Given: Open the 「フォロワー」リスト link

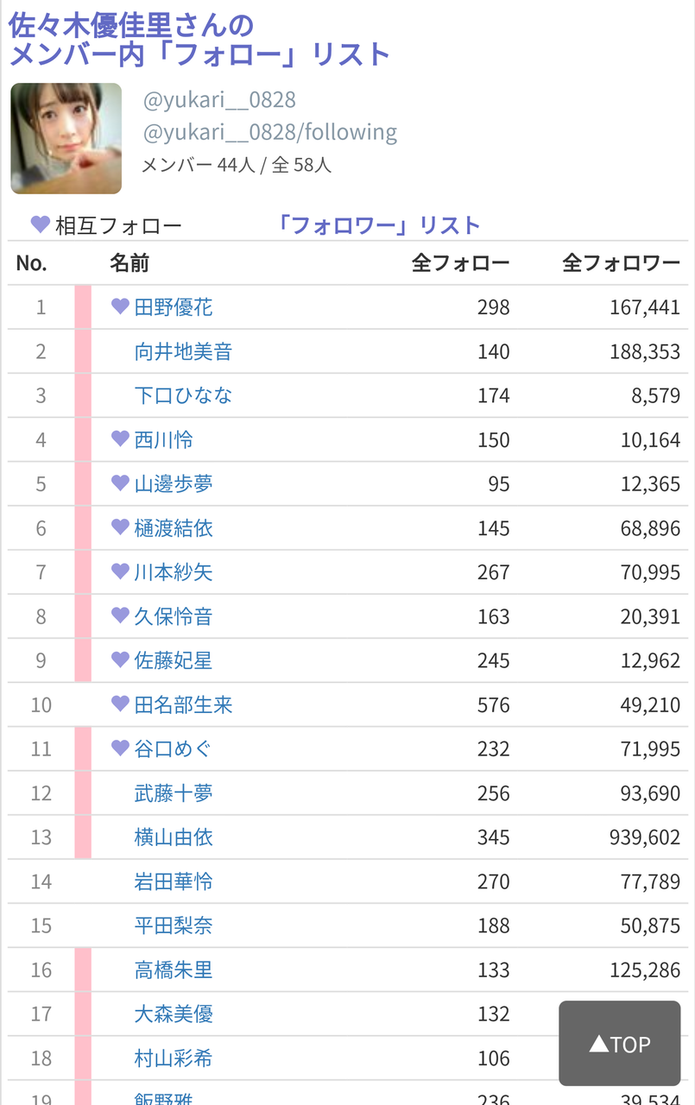Looking at the screenshot, I should 377,225.
